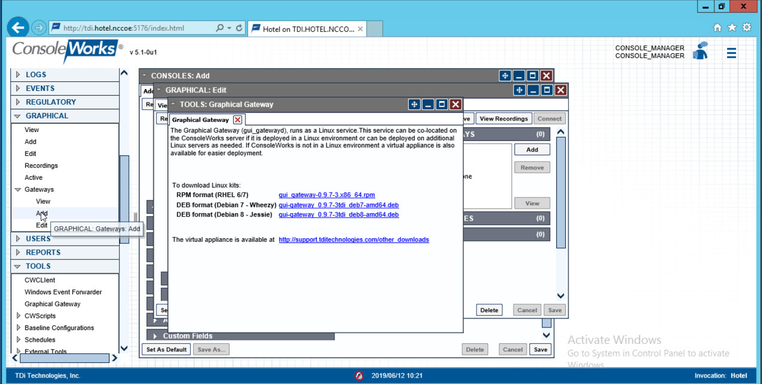Click sidebar horizontal scrollbar right arrow
The image size is (762, 384).
tap(114, 358)
